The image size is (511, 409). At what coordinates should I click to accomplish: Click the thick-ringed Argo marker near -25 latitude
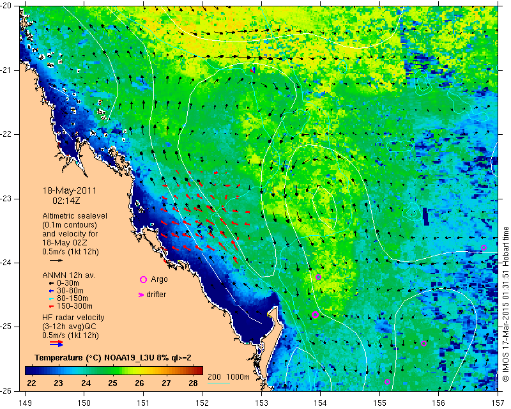click(x=315, y=315)
